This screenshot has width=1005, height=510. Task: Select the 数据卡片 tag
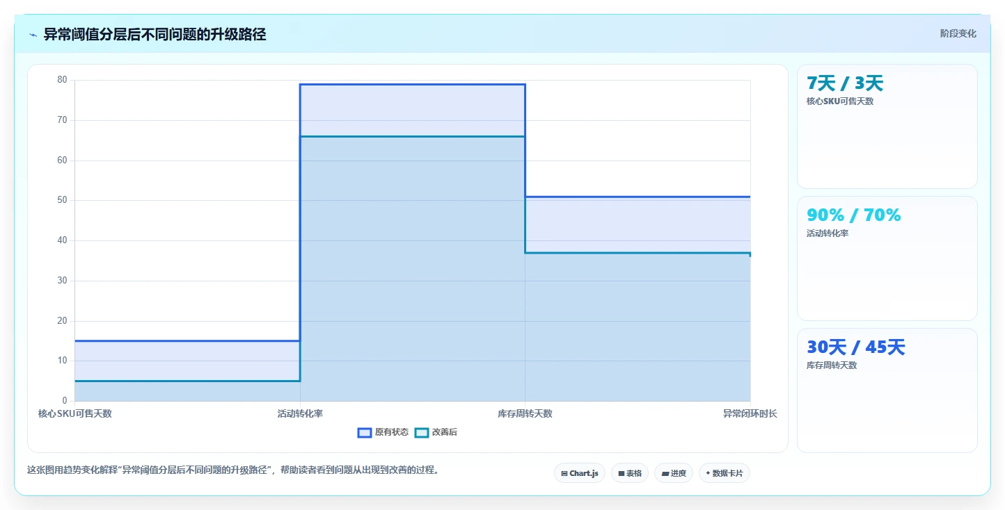pos(725,473)
